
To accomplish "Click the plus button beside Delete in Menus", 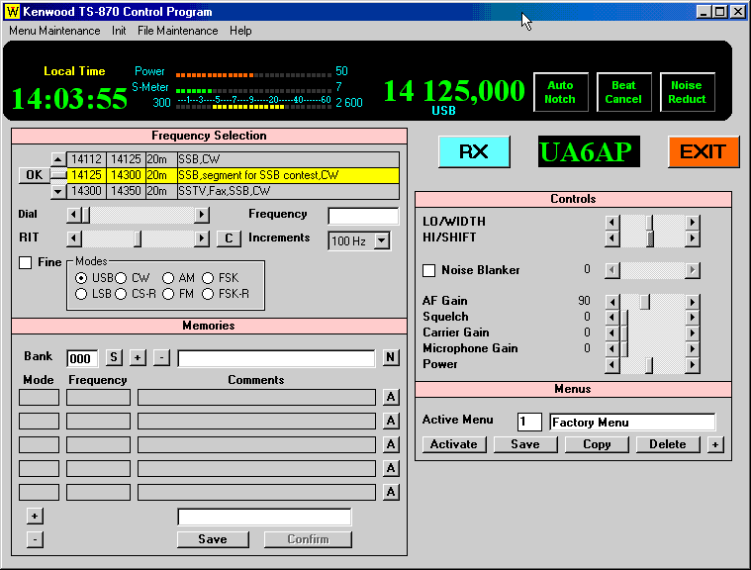I will click(715, 444).
